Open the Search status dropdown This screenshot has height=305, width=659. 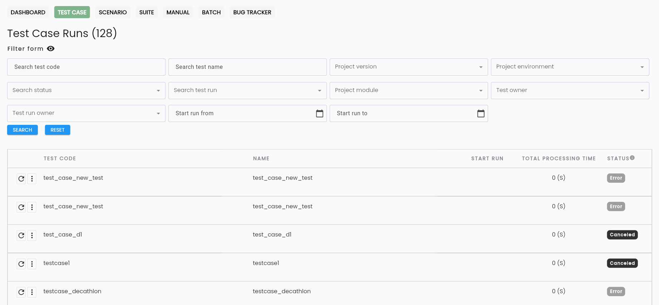[x=86, y=91]
